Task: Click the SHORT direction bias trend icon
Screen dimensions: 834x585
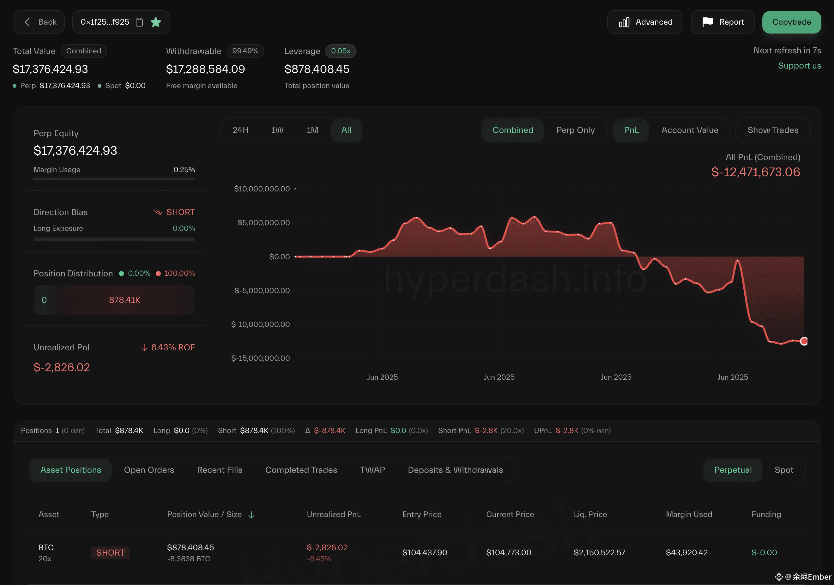Action: point(157,212)
